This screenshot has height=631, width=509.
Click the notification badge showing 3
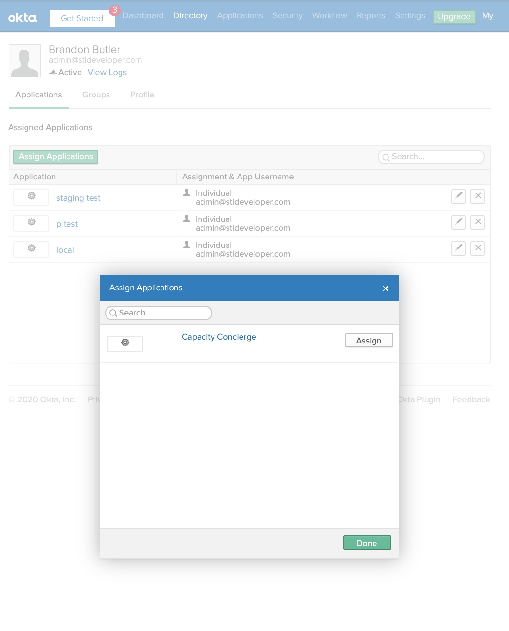tap(115, 10)
